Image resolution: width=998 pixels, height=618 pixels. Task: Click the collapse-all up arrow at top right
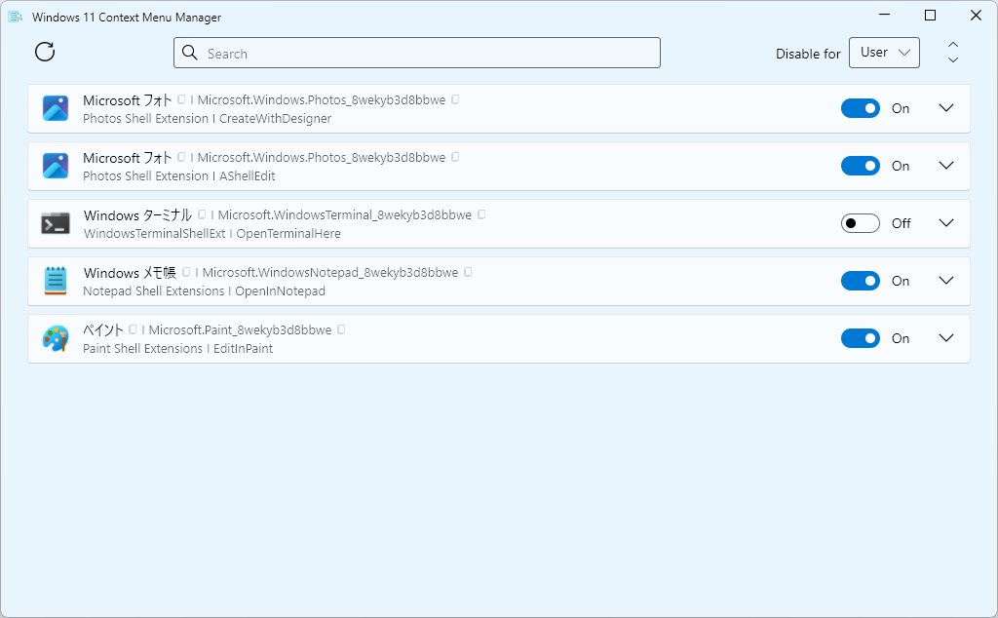point(953,45)
